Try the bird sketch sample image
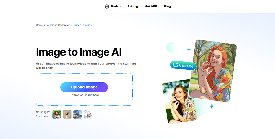This screenshot has width=275, height=139. point(88,114)
